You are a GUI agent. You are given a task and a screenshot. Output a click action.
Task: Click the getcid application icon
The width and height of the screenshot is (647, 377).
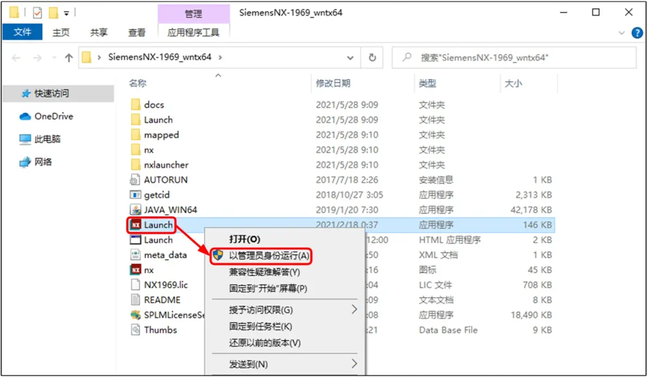pos(135,195)
